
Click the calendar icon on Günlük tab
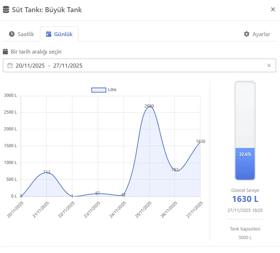pyautogui.click(x=49, y=34)
